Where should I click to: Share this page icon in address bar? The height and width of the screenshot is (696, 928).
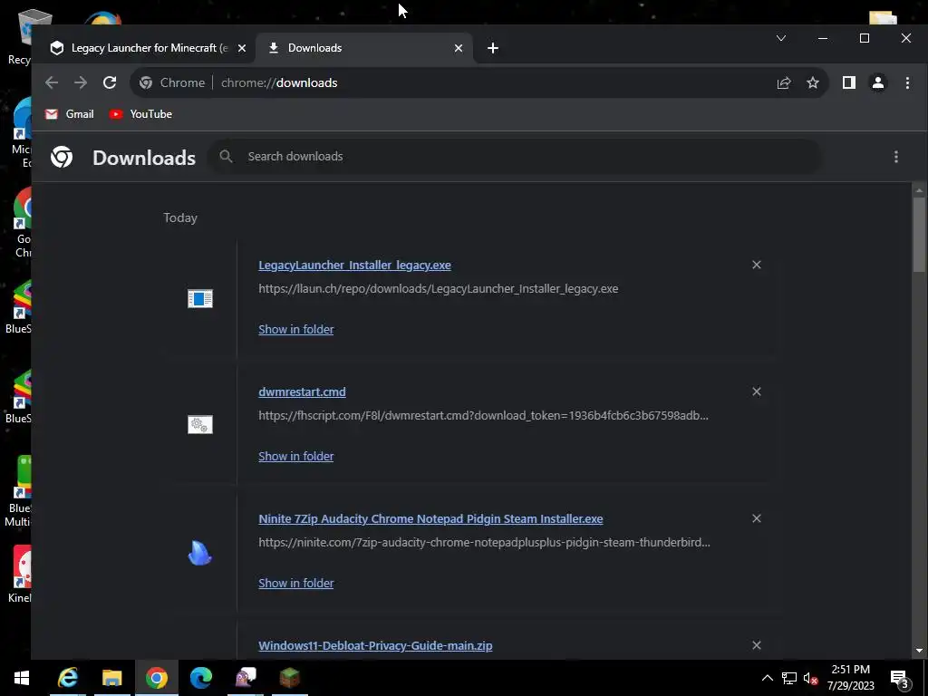pyautogui.click(x=784, y=82)
